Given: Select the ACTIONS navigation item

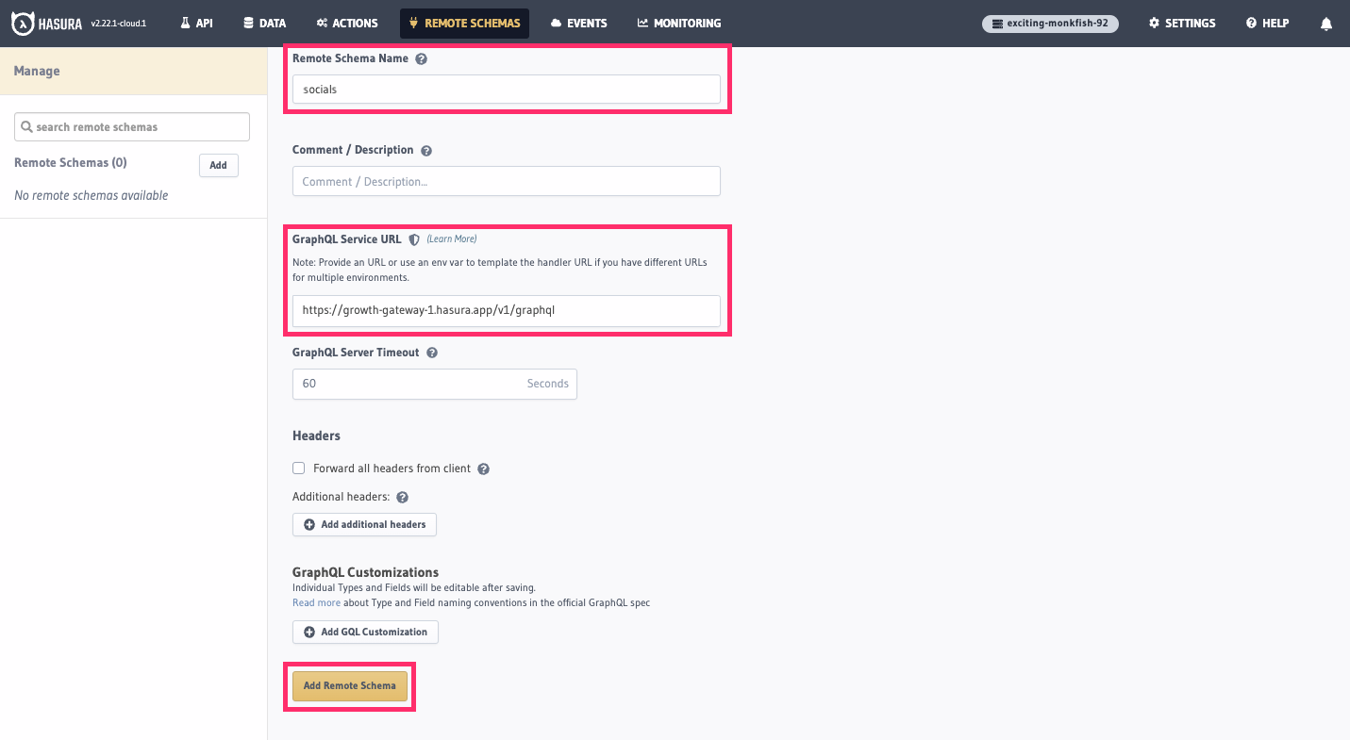Looking at the screenshot, I should click(346, 23).
